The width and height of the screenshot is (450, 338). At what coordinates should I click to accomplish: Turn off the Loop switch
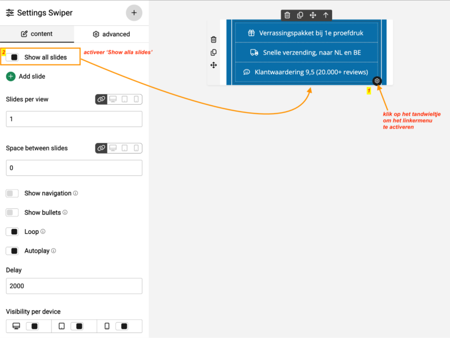click(12, 232)
